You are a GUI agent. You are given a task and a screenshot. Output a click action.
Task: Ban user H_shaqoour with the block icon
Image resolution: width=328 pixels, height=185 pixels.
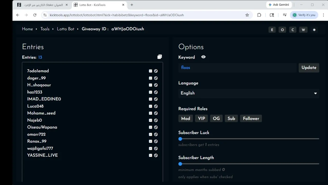pyautogui.click(x=156, y=85)
